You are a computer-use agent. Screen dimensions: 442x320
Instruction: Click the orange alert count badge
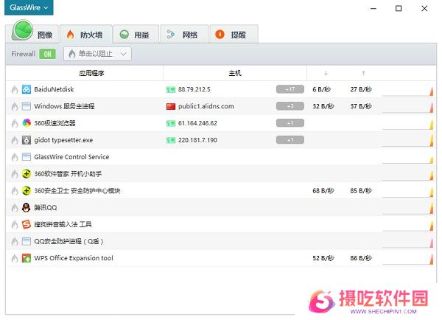pos(220,35)
